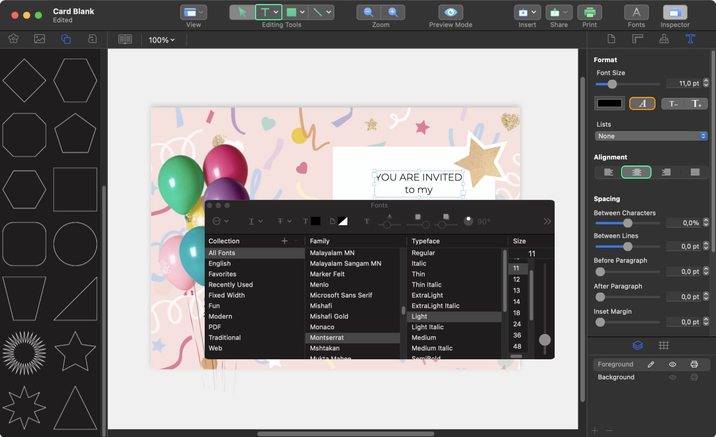This screenshot has width=716, height=437.
Task: Expand the View toolbar dropdown
Action: (194, 12)
